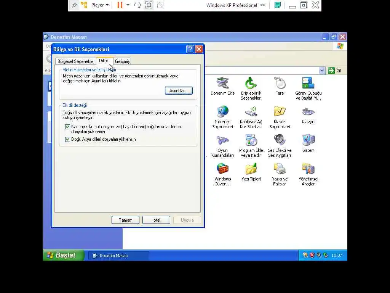
Task: Select Denetim Masası taskbar button
Action: [x=119, y=256]
